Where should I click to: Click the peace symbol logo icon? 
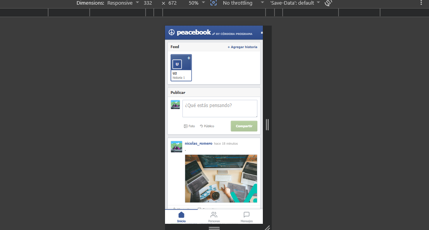pyautogui.click(x=172, y=33)
